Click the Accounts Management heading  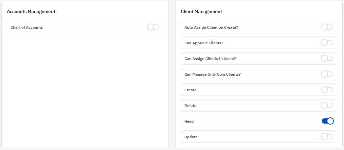click(31, 12)
